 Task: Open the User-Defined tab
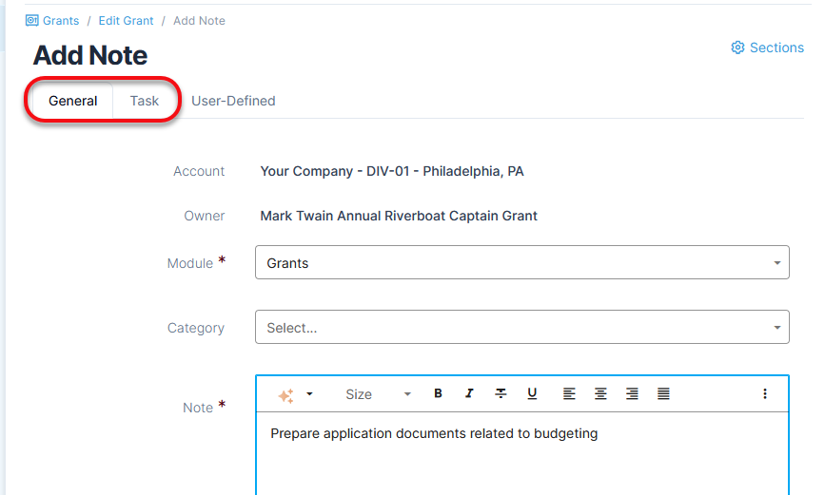tap(233, 101)
